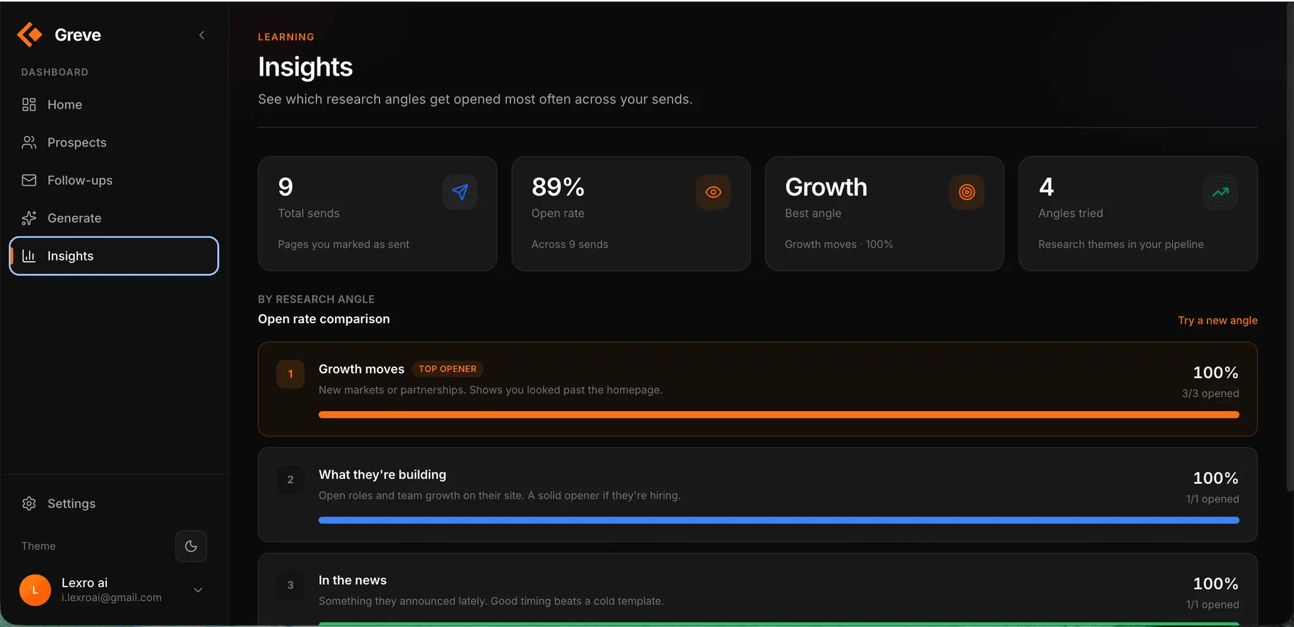Click Pages you marked as sent caption
The image size is (1294, 627).
(344, 244)
